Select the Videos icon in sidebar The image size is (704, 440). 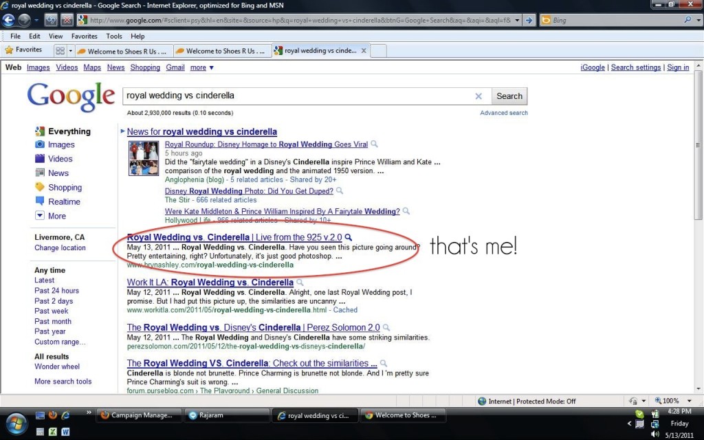pos(40,159)
